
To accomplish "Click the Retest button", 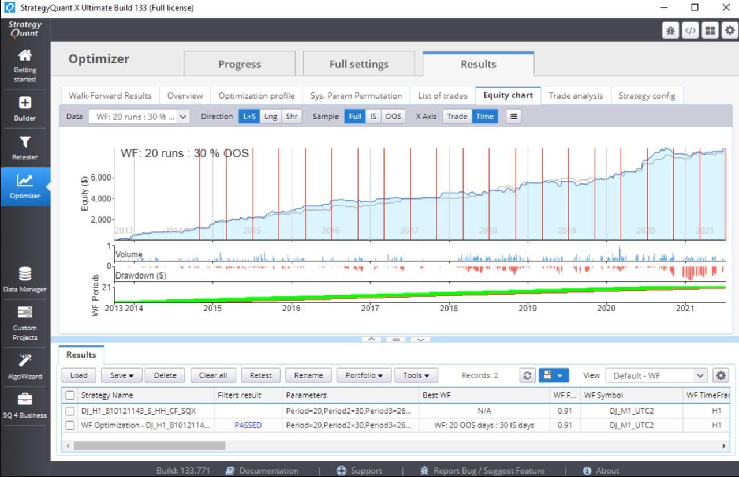I will (x=260, y=375).
